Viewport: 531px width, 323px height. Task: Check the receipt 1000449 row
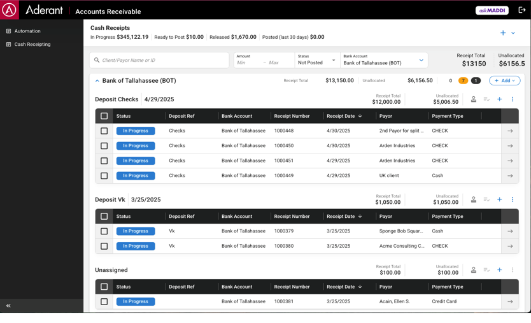(104, 176)
